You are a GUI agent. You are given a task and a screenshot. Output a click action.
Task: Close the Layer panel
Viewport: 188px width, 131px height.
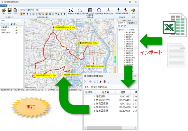[22, 20]
